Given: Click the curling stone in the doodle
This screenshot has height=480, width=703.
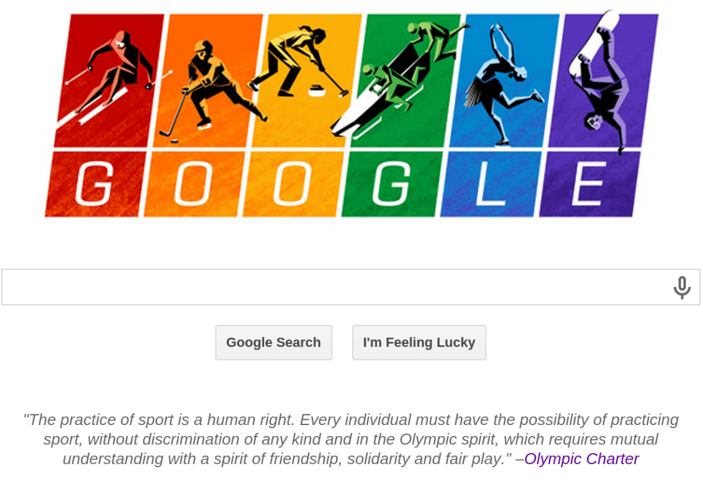Looking at the screenshot, I should tap(317, 91).
